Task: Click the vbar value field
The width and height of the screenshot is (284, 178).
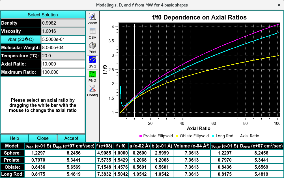Action: coord(63,39)
